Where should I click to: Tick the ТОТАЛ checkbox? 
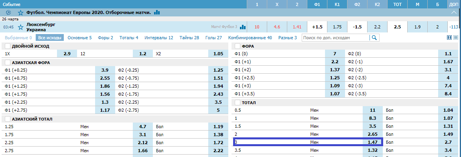point(238,103)
